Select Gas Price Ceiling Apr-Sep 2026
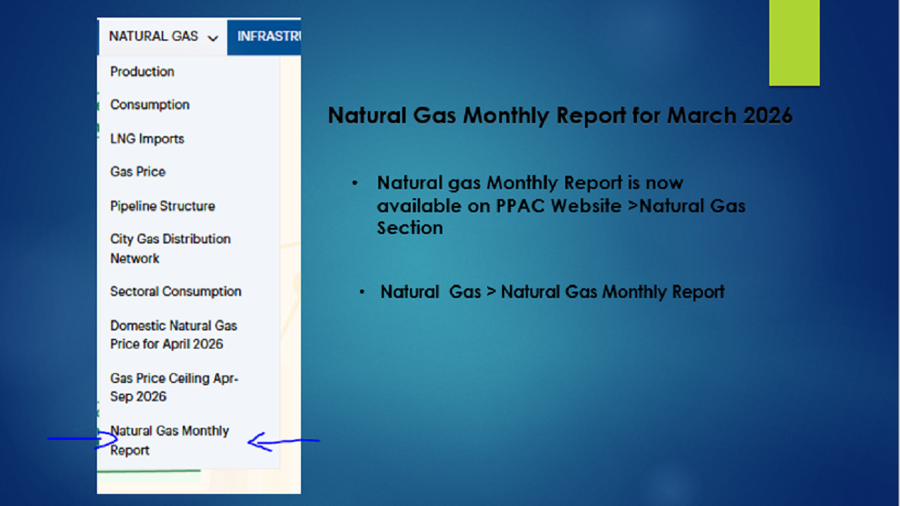Viewport: 900px width, 506px height. click(174, 387)
